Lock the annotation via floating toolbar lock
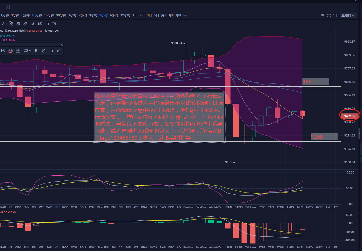Viewport: 362px width, 251px height. 51,51
